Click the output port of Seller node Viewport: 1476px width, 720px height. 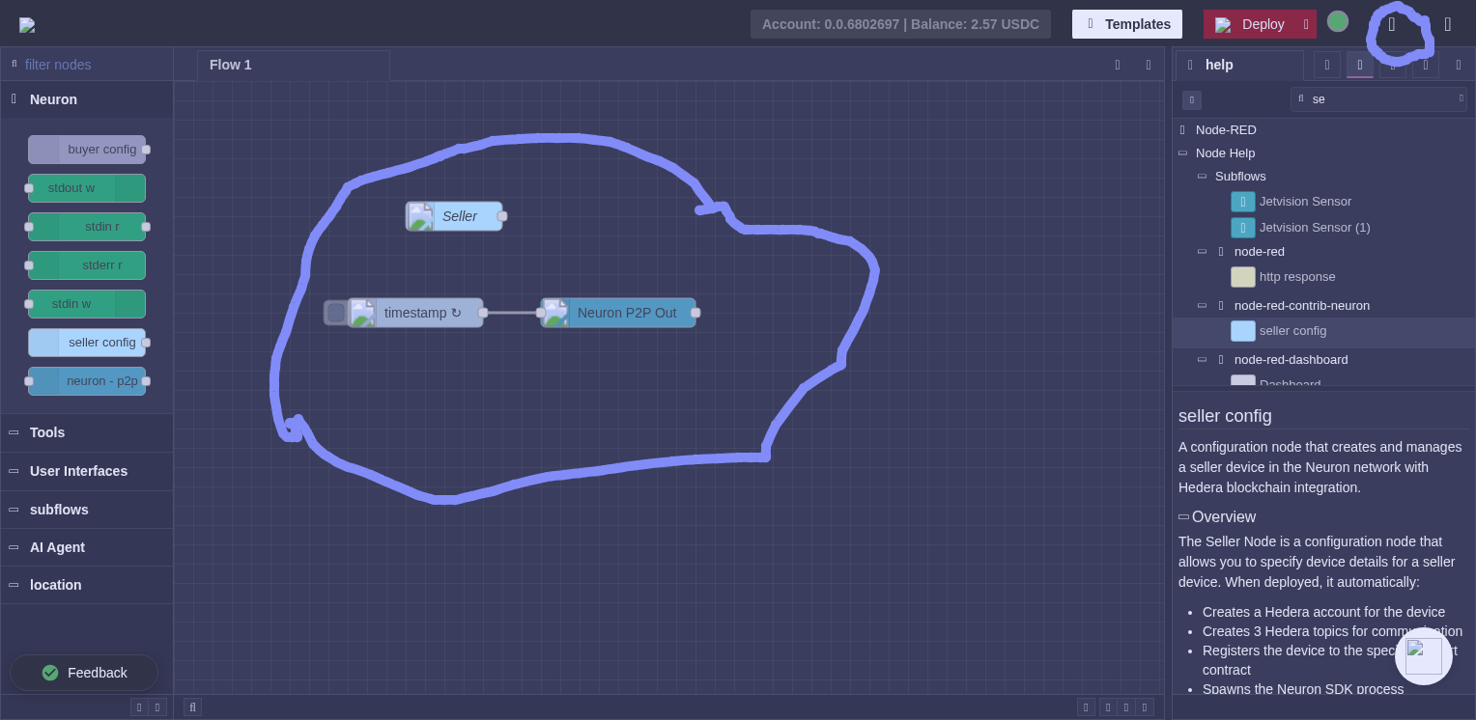[502, 216]
